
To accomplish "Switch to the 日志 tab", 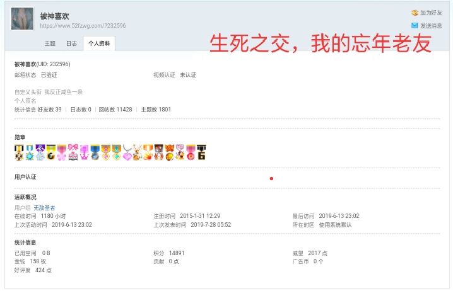I will 71,43.
